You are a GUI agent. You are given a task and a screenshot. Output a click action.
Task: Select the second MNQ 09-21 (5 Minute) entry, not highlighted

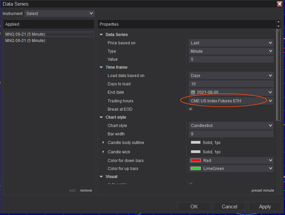[x=49, y=41]
